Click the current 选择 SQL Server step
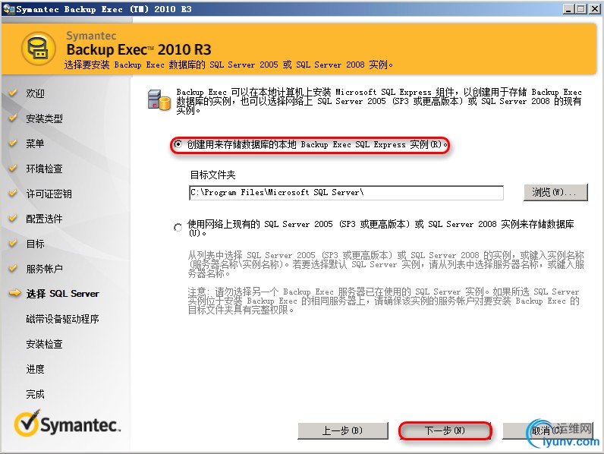The image size is (604, 454). 62,294
